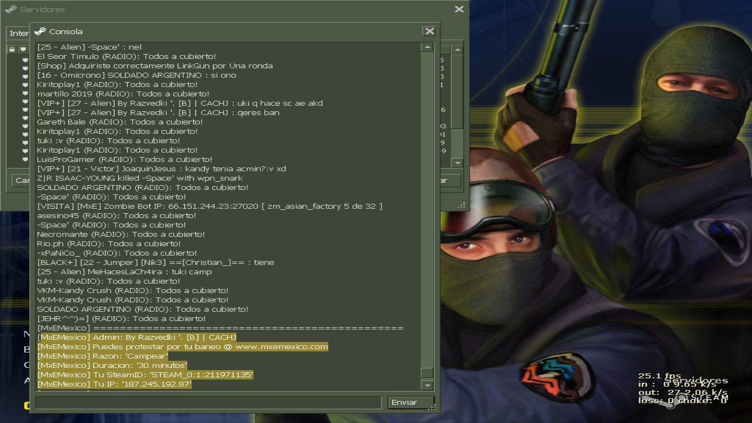Viewport: 752px width, 423px height.
Task: Close the Servidores window
Action: [x=459, y=9]
